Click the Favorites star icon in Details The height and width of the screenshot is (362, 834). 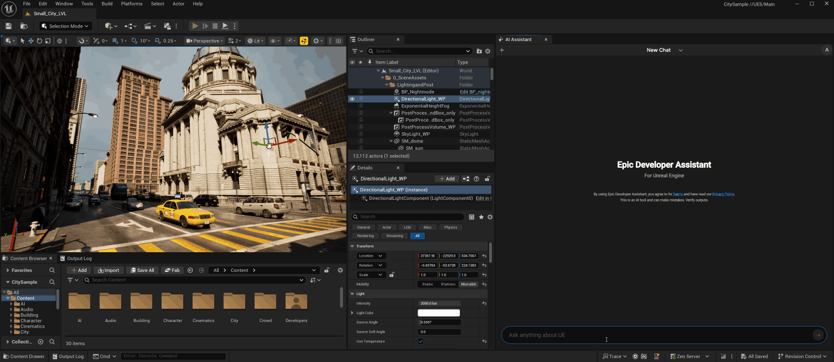point(481,217)
